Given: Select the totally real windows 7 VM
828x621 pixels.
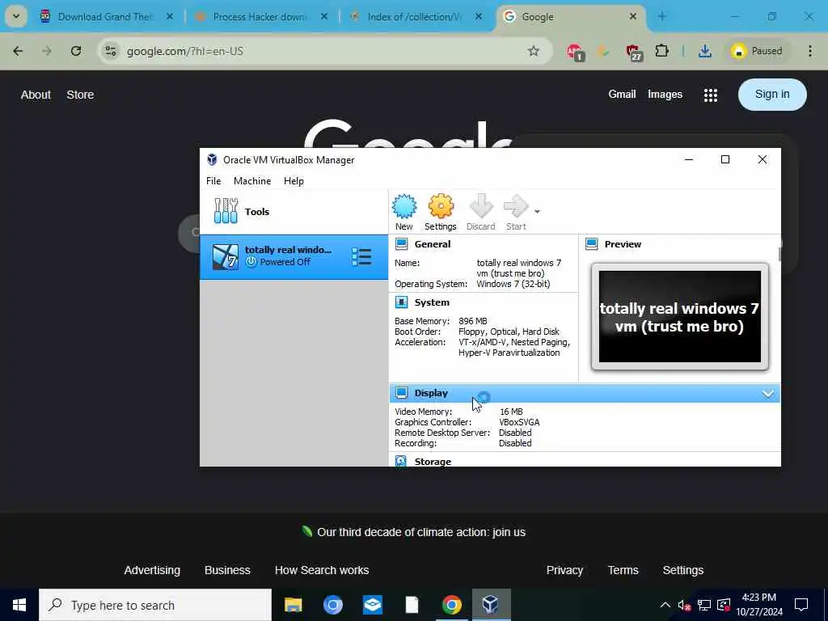Looking at the screenshot, I should [294, 256].
